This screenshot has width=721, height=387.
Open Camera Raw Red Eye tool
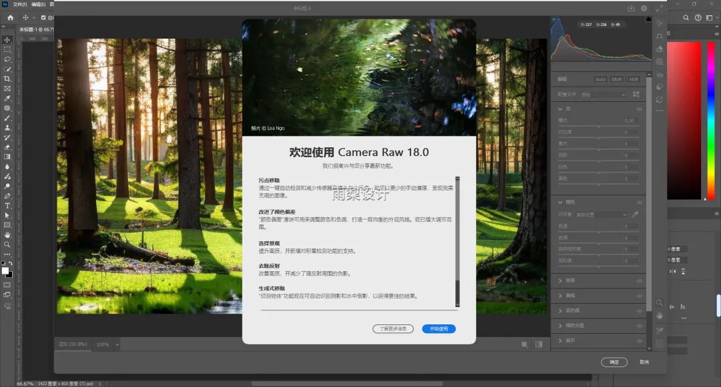[660, 75]
